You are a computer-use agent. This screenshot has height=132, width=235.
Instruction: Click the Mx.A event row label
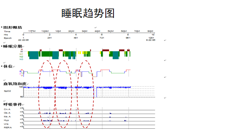point(7,117)
